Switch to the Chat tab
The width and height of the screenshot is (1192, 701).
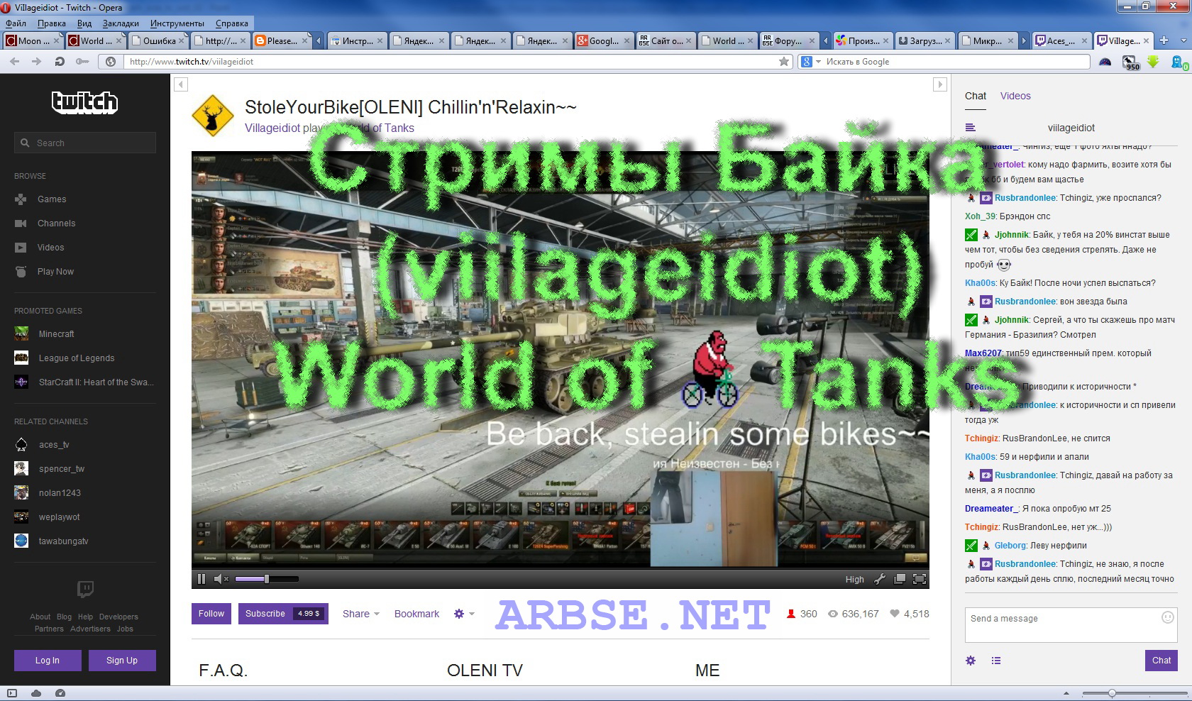[x=976, y=96]
